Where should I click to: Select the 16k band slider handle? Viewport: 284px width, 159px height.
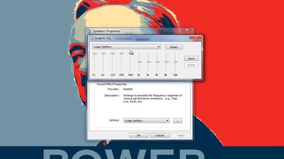tap(175, 62)
